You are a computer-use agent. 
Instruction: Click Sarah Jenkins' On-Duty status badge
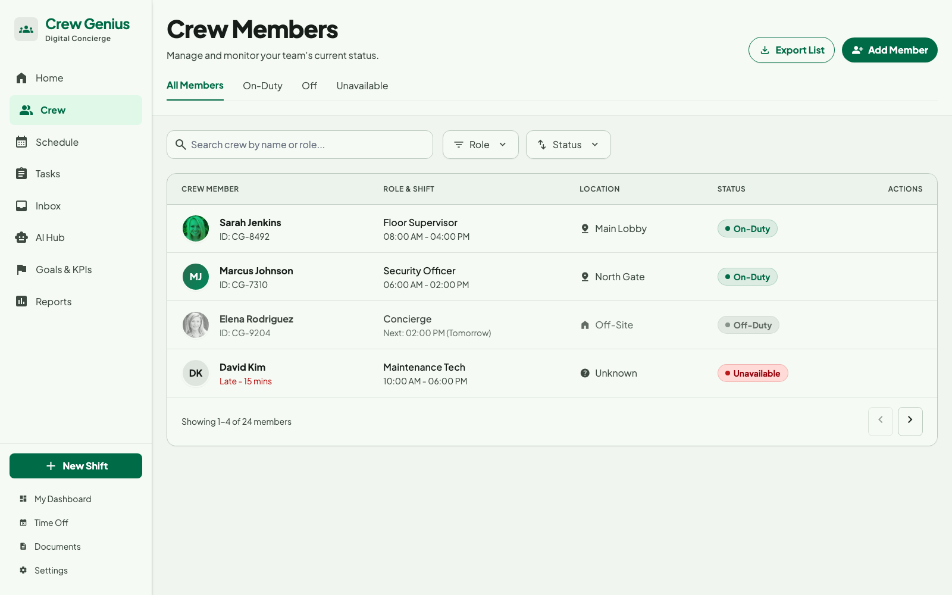coord(747,228)
